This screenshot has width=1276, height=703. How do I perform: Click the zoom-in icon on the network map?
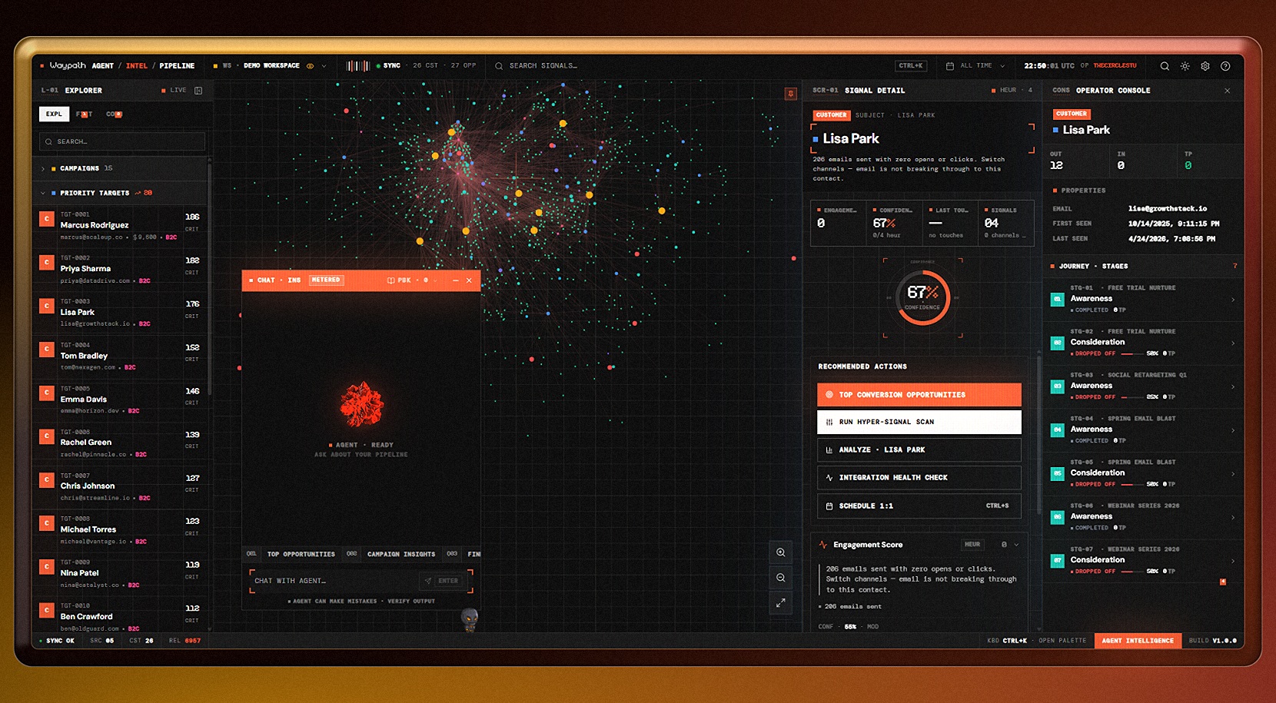coord(781,552)
